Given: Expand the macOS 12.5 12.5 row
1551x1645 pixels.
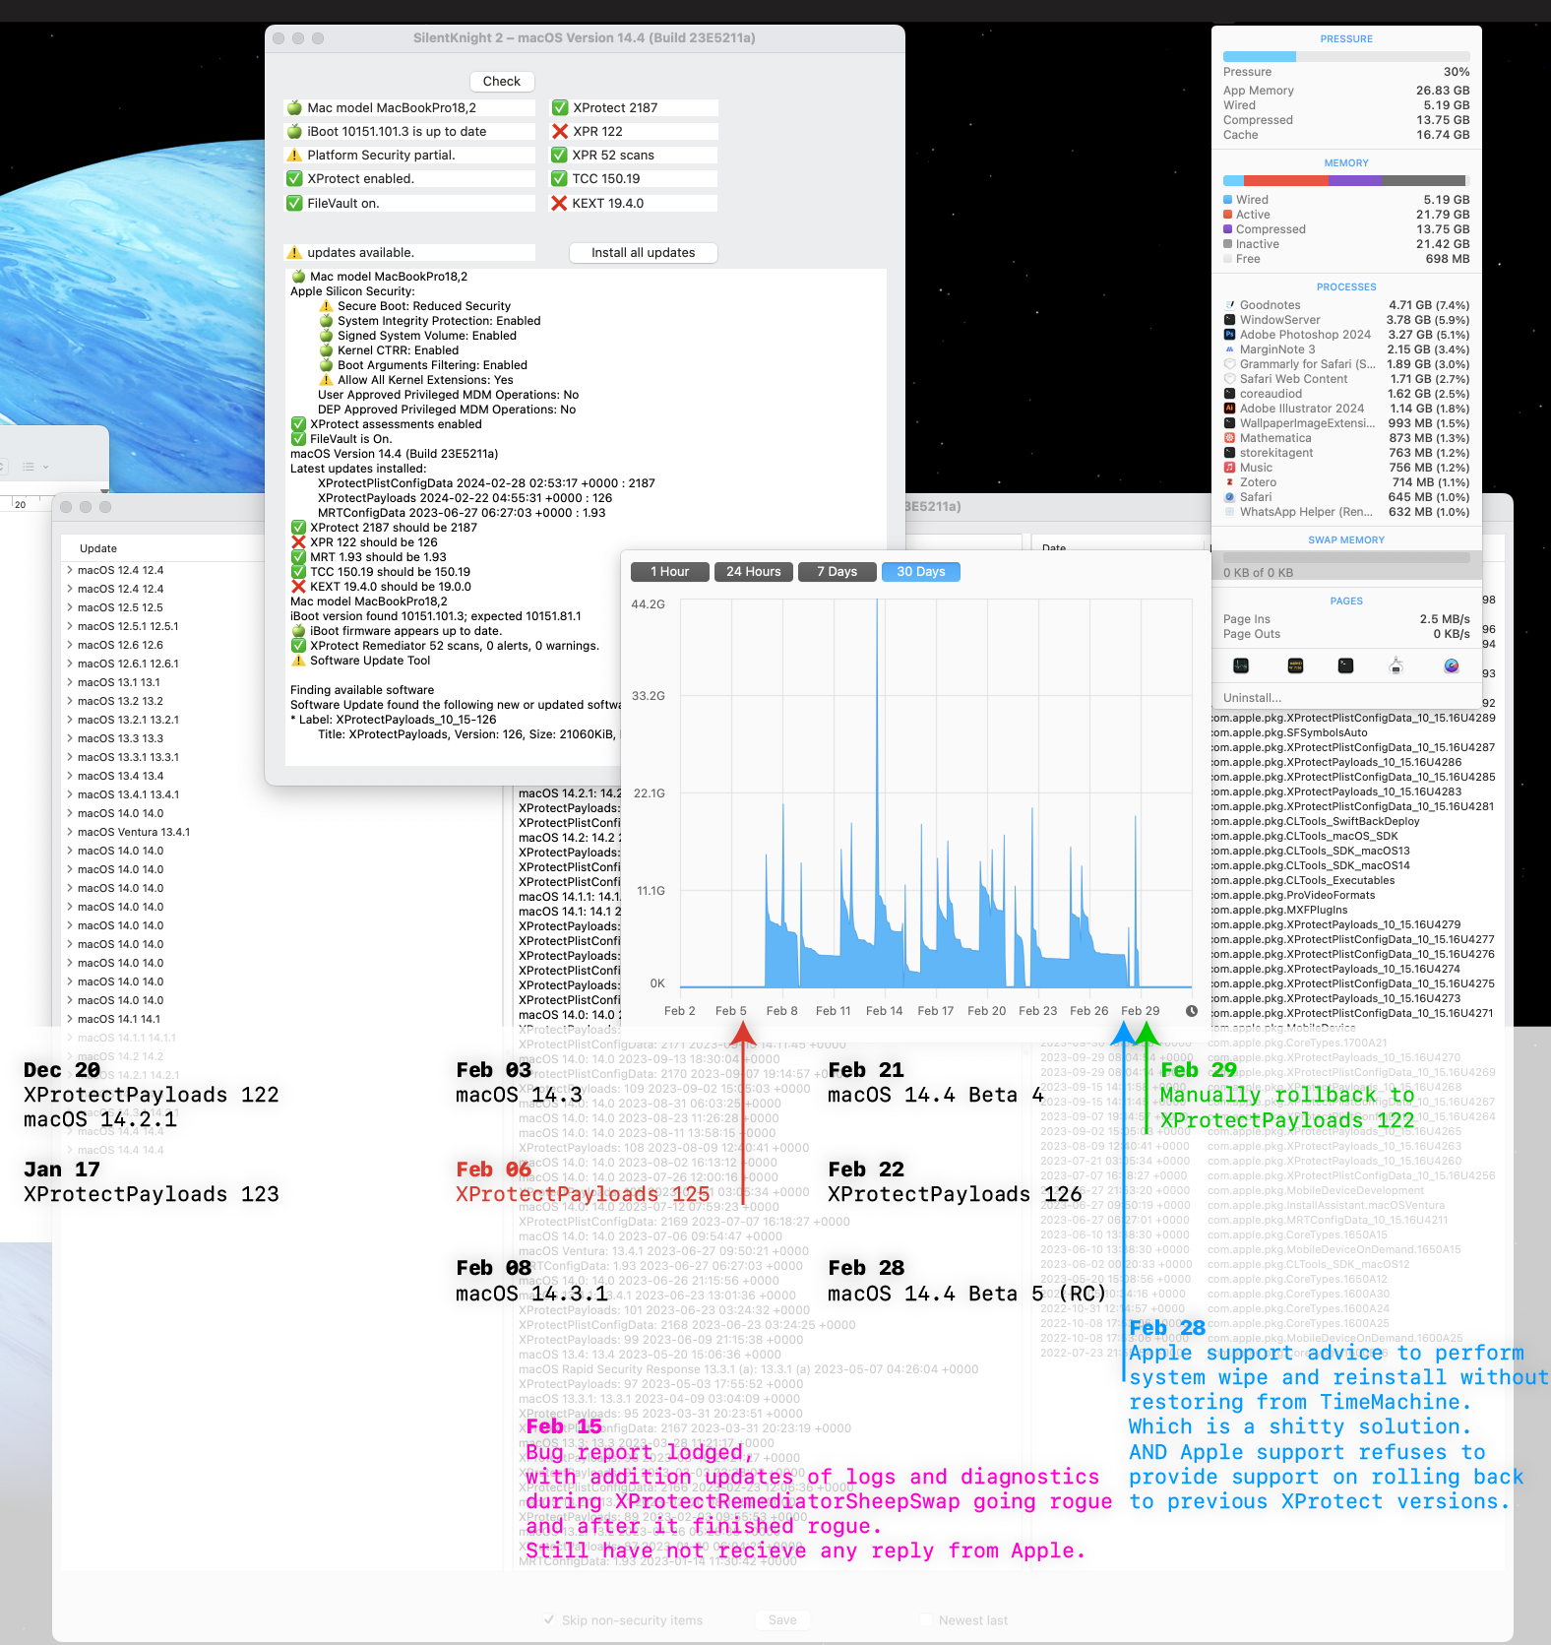Looking at the screenshot, I should tap(70, 607).
